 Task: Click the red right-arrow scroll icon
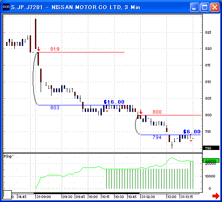tap(216, 196)
